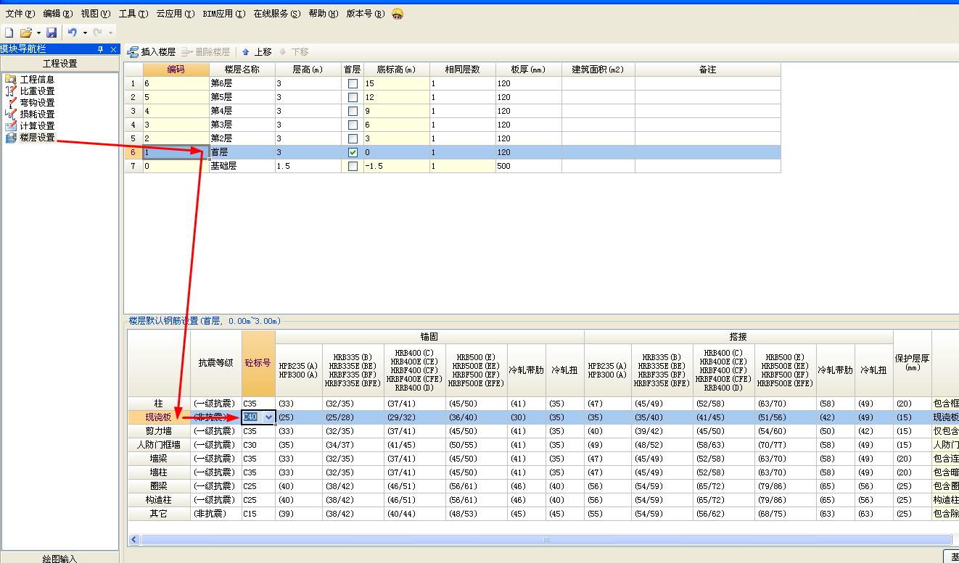Click the hard-hat mascot icon in menu bar
959x563 pixels.
pyautogui.click(x=397, y=14)
